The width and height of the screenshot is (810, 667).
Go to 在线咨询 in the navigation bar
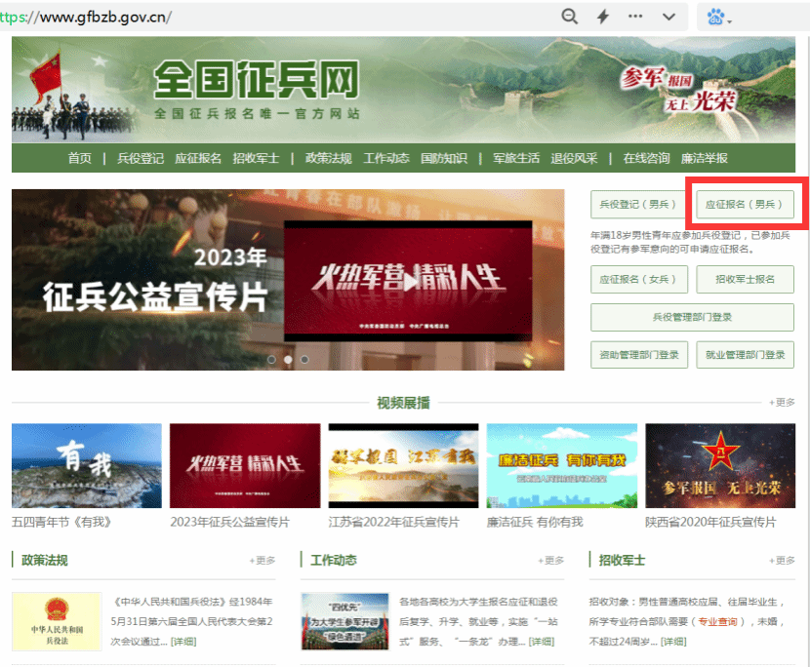tap(646, 159)
